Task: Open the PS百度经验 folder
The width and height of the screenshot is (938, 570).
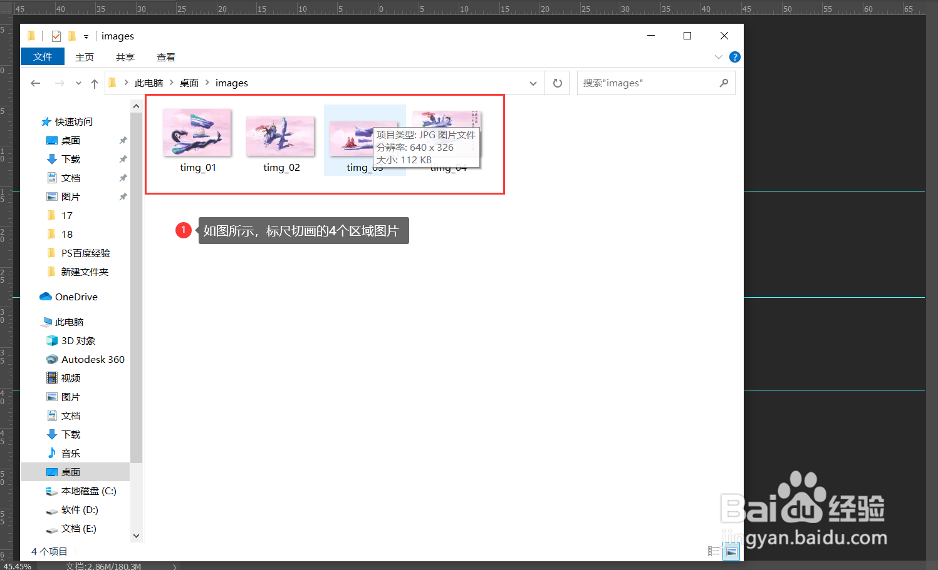Action: click(x=86, y=253)
